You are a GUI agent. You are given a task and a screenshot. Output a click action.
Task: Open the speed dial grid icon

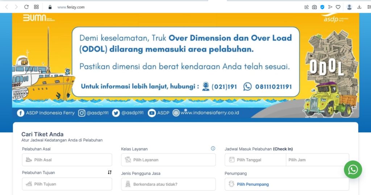point(36,7)
